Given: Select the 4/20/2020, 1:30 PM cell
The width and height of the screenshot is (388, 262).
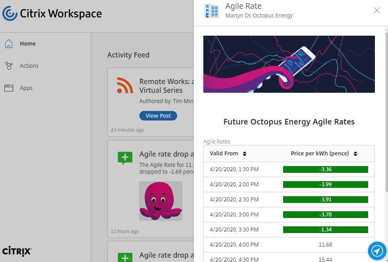Looking at the screenshot, I should coord(234,169).
